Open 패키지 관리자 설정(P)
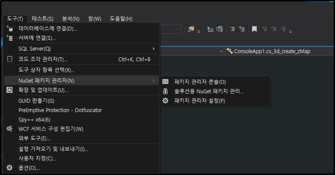335x175 pixels. click(214, 101)
